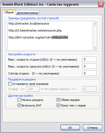
Task: Focus the max upload speed field
Action: (90, 59)
